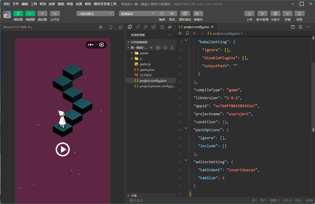
Task: Expand the assets folder
Action: tap(144, 53)
